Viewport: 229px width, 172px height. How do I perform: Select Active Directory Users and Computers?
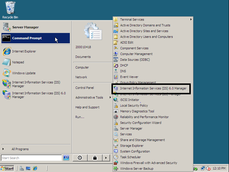point(153,37)
